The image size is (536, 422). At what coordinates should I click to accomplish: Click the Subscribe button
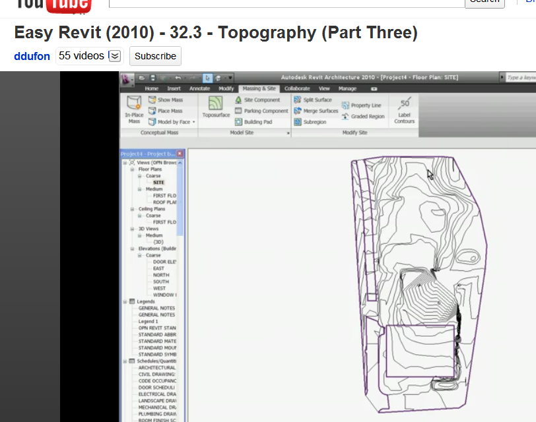point(155,56)
